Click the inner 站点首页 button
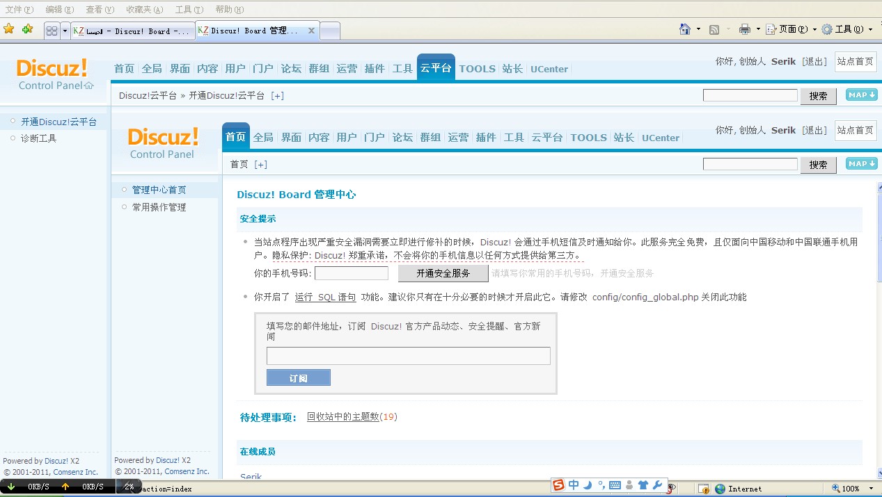Viewport: 882px width, 497px height. click(855, 130)
